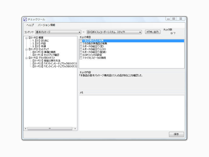Select 【S1-P2.2】オフラインモード tree item
The image size is (209, 157).
tap(55, 64)
